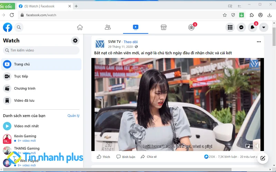Click the post date 29 Tháng 11, 2020
Image resolution: width=276 pixels, height=172 pixels.
(x=120, y=47)
